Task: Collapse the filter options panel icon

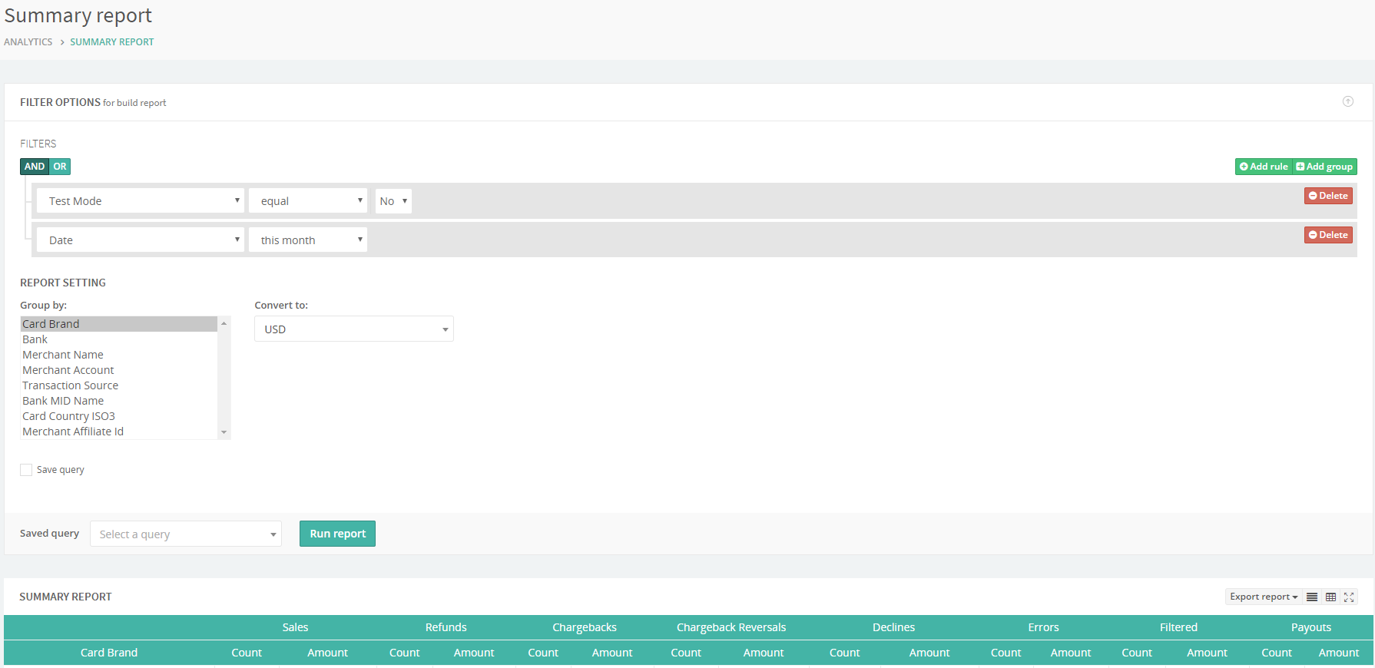Action: (x=1347, y=101)
